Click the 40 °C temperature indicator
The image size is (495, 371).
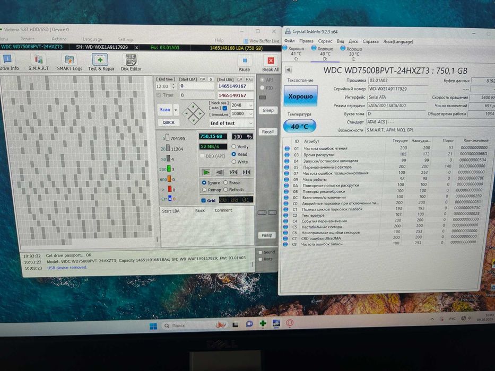point(299,126)
